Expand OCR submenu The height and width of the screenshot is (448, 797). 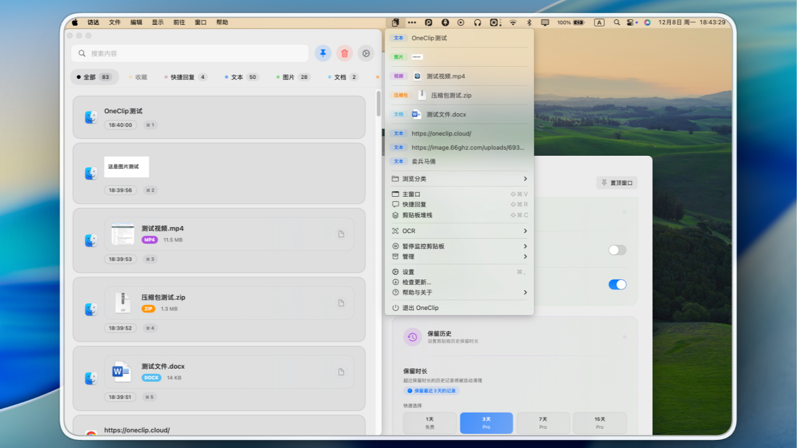coord(459,231)
